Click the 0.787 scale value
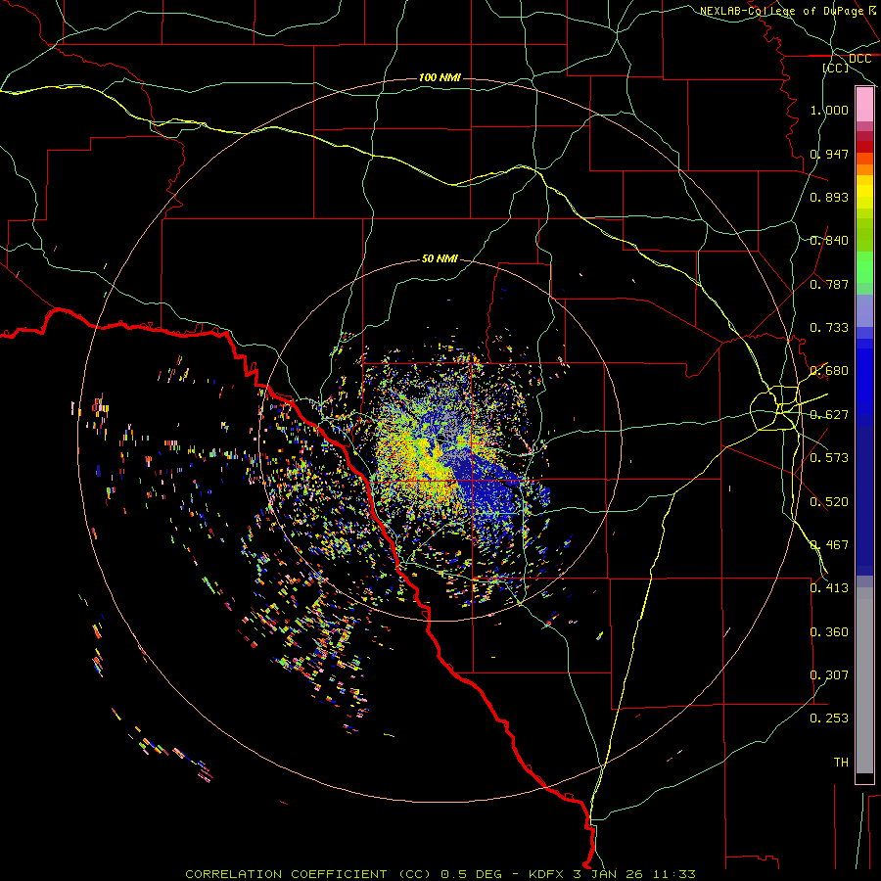Screen dimensions: 881x881 click(x=829, y=284)
